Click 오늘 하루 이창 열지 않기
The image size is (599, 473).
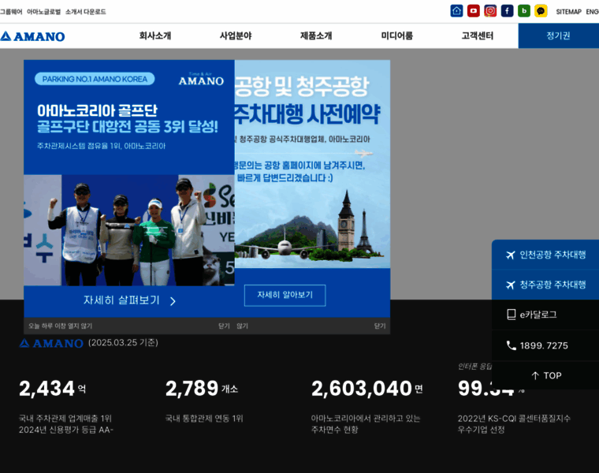tap(61, 326)
